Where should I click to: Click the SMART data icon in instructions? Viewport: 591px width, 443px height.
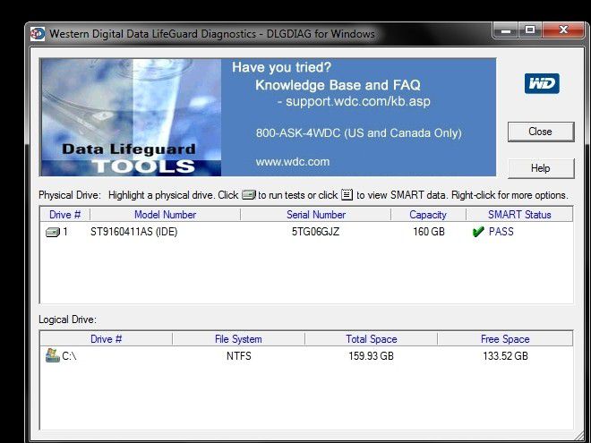(347, 195)
